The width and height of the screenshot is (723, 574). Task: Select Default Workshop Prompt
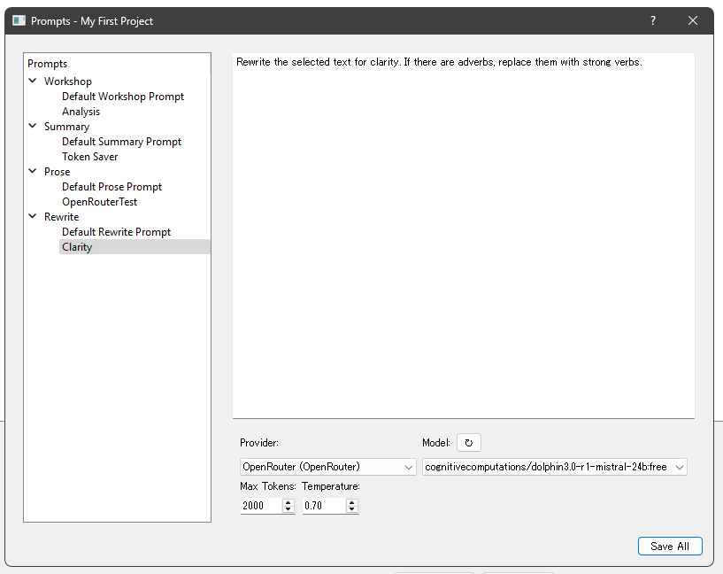click(123, 97)
